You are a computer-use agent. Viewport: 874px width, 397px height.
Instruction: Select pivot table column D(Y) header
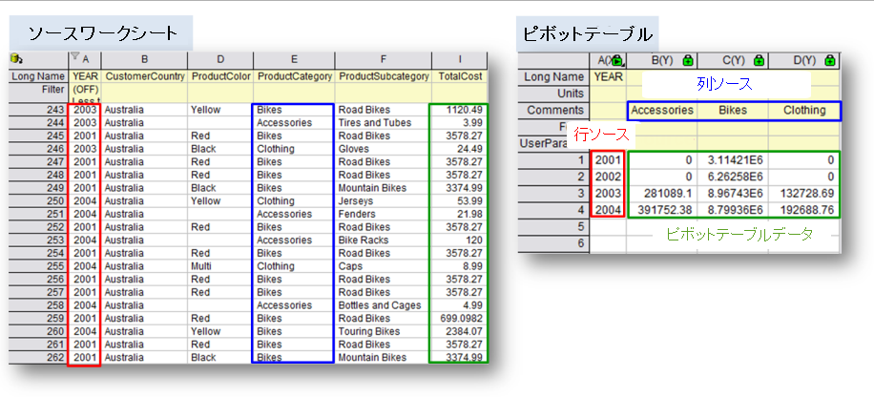point(803,60)
